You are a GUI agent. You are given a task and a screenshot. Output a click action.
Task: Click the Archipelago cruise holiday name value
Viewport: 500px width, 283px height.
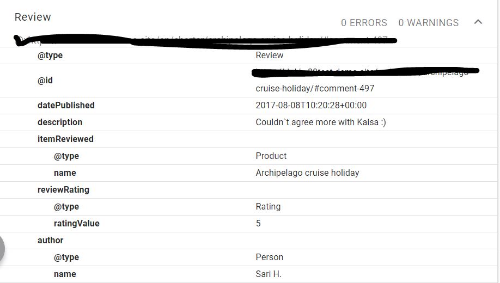pyautogui.click(x=307, y=173)
